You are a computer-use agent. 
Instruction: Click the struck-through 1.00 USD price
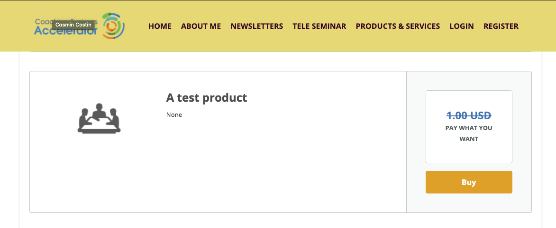[469, 115]
